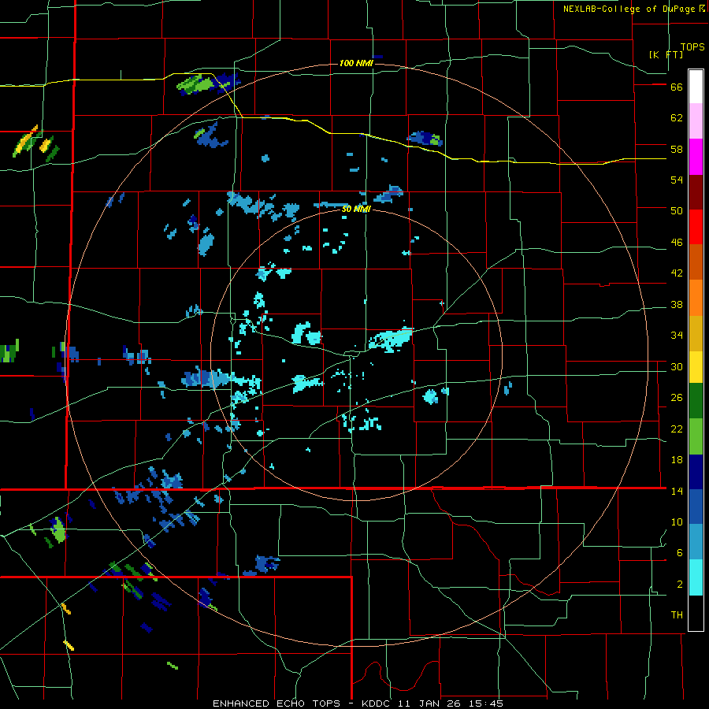Click the "ENHANCED ECHO TOPS - KDDC" caption
The width and height of the screenshot is (709, 709).
(x=302, y=703)
